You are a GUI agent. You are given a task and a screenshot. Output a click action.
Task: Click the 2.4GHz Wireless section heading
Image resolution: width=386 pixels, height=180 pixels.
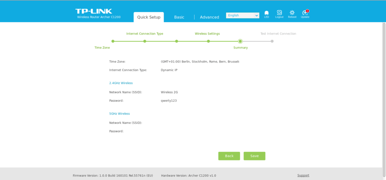tap(121, 83)
